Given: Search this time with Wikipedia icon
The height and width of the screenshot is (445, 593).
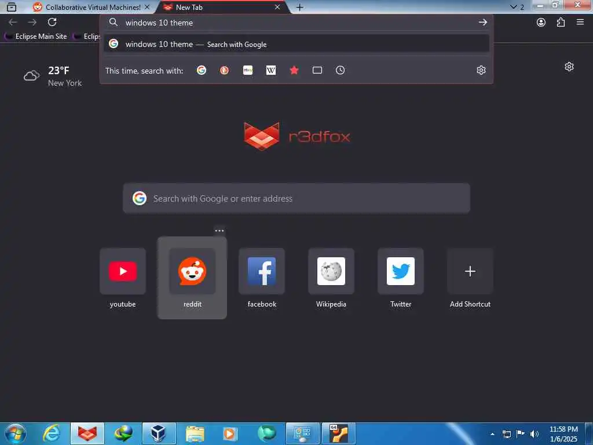Looking at the screenshot, I should [271, 70].
